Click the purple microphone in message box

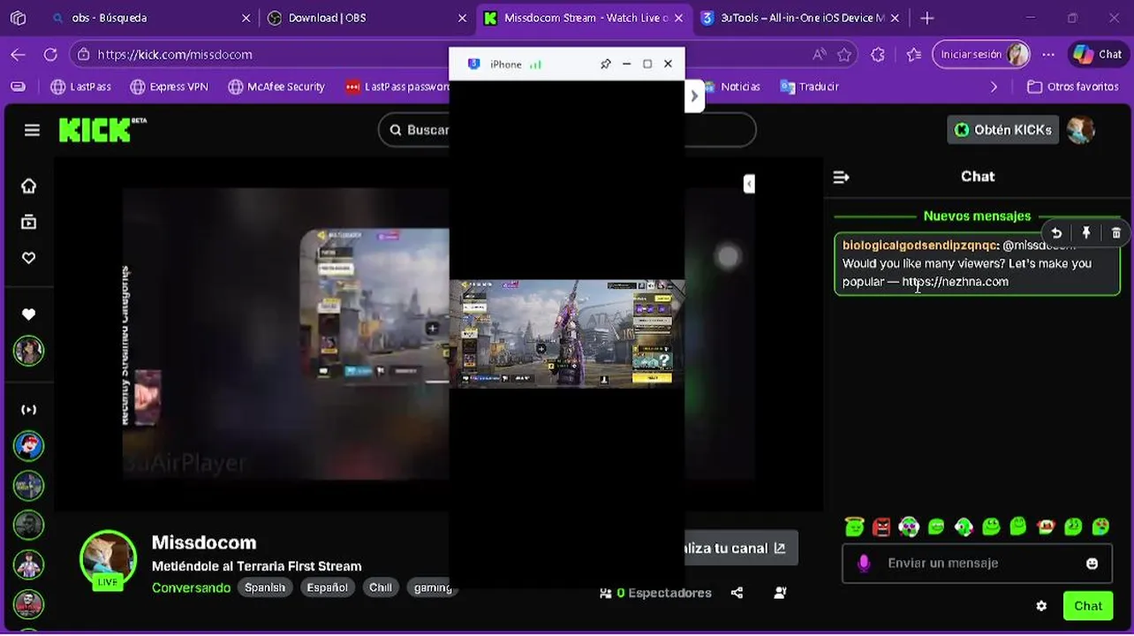[864, 564]
